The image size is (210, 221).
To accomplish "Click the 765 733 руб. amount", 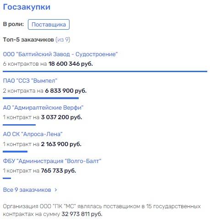I will tap(59, 171).
